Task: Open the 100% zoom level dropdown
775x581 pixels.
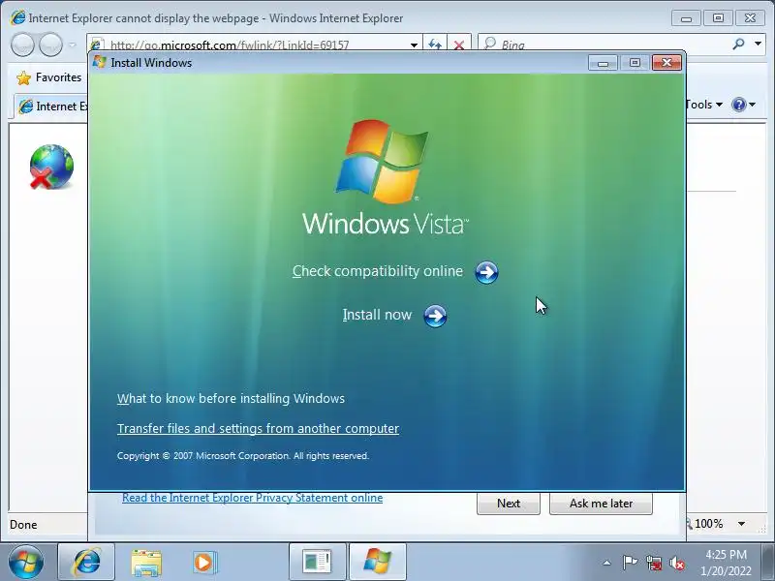Action: click(741, 524)
